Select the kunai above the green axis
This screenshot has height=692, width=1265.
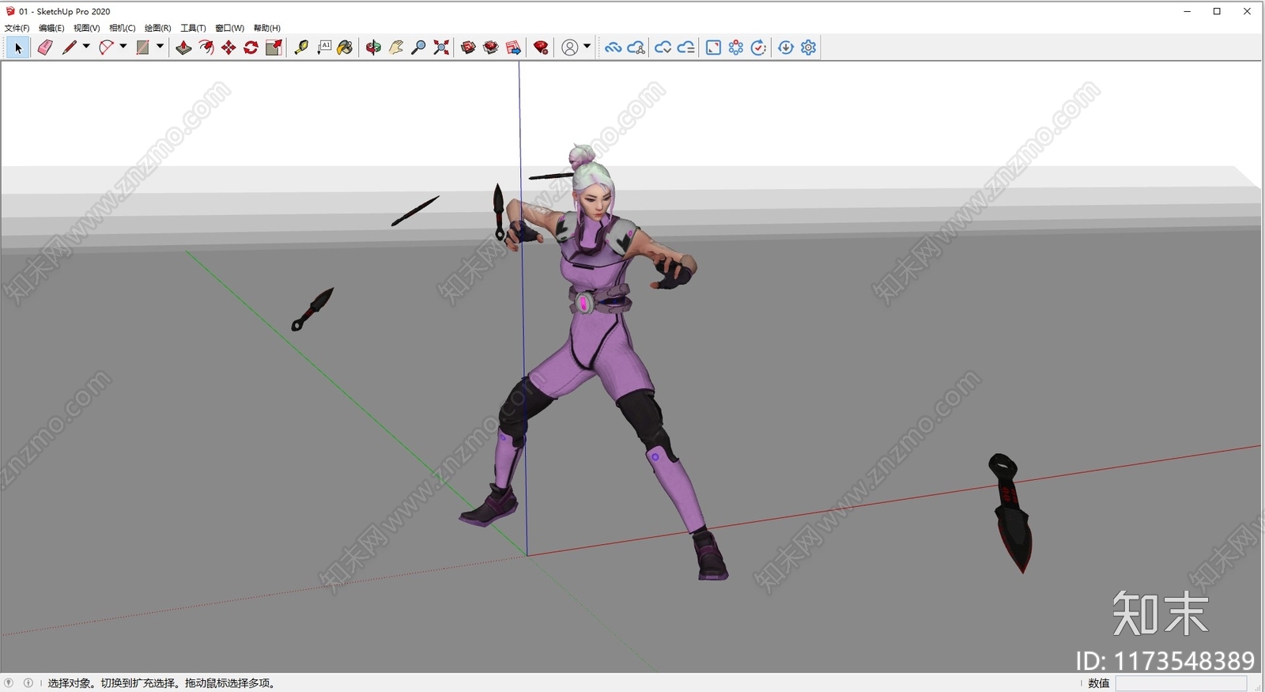pyautogui.click(x=312, y=308)
